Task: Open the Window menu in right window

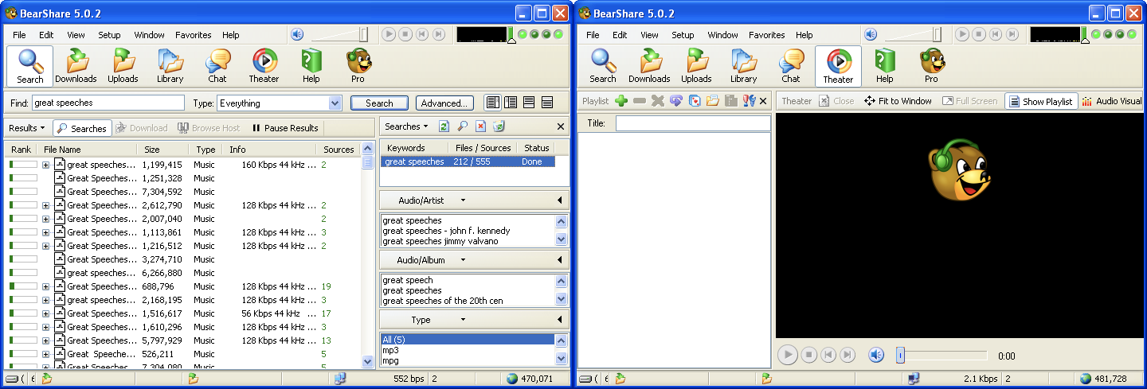Action: point(722,35)
